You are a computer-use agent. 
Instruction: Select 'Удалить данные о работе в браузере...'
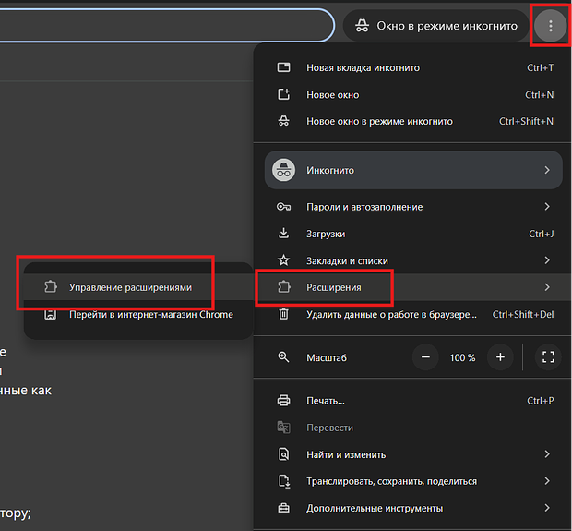412,314
